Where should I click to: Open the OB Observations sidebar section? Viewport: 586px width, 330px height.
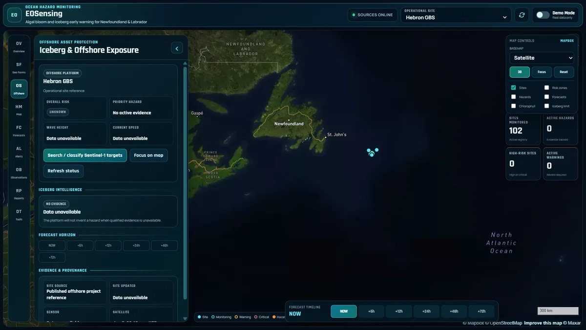[x=19, y=173]
